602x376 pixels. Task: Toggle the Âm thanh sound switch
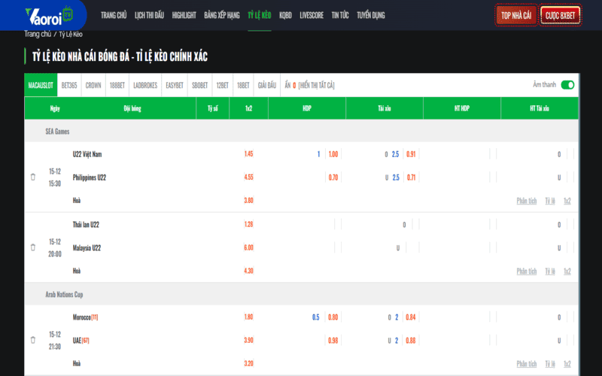[567, 85]
